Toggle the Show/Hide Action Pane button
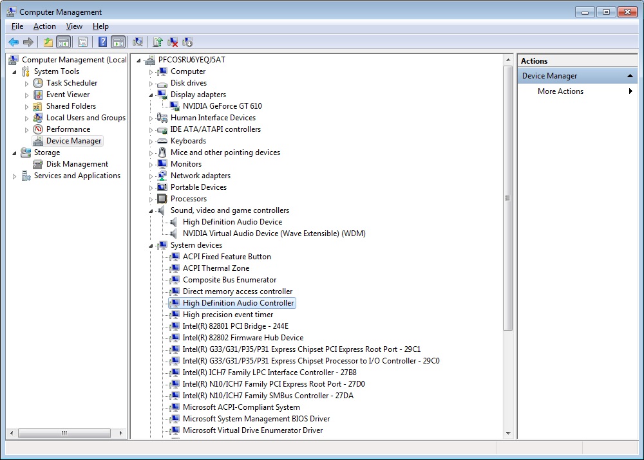Viewport: 644px width, 460px height. point(118,42)
